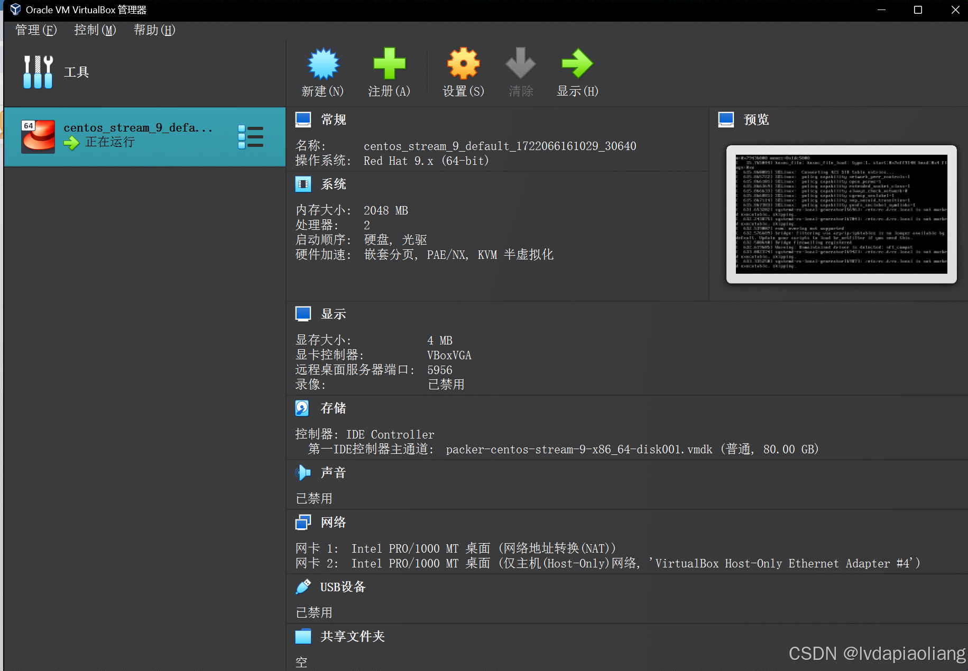Click the Preview (预览) monitor icon
Viewport: 968px width, 671px height.
tap(726, 120)
